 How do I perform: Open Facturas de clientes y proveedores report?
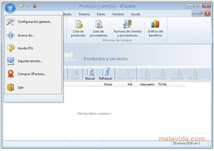coord(127,28)
